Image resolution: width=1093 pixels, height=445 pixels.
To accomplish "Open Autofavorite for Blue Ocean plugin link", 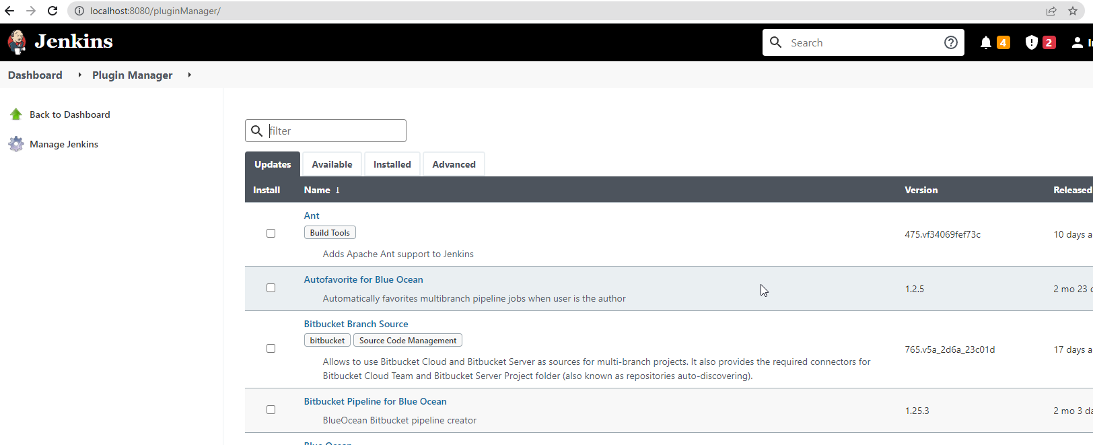I will tap(363, 279).
